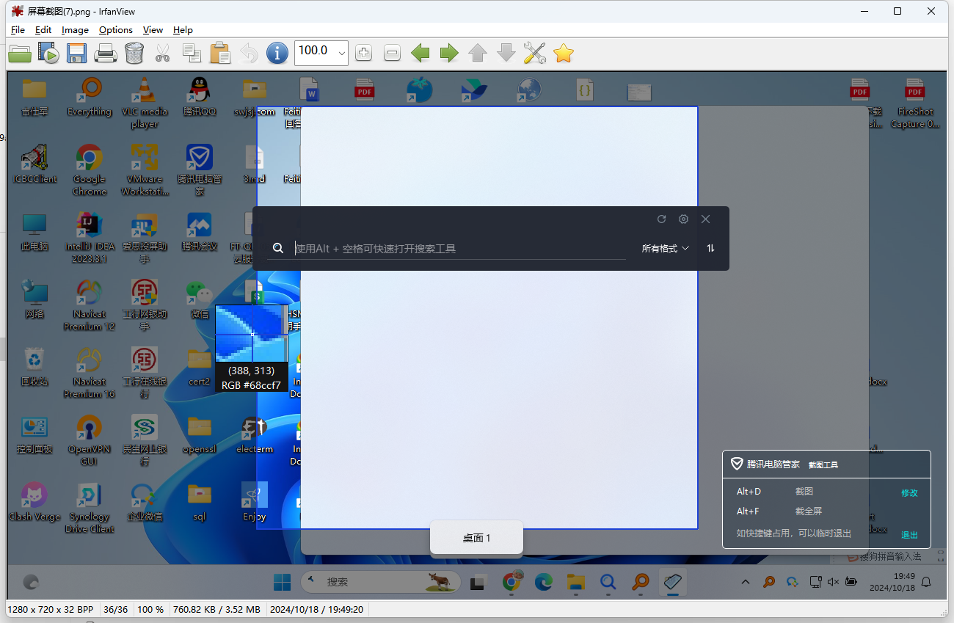
Task: Open the File menu
Action: (x=18, y=30)
